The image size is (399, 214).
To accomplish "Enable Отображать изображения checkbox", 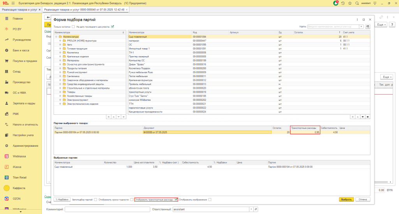I will (210, 200).
